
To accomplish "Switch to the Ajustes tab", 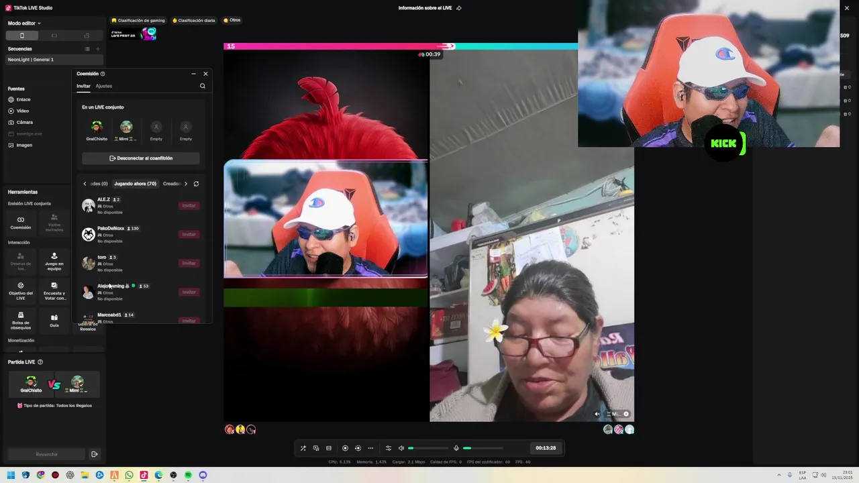I will (104, 86).
